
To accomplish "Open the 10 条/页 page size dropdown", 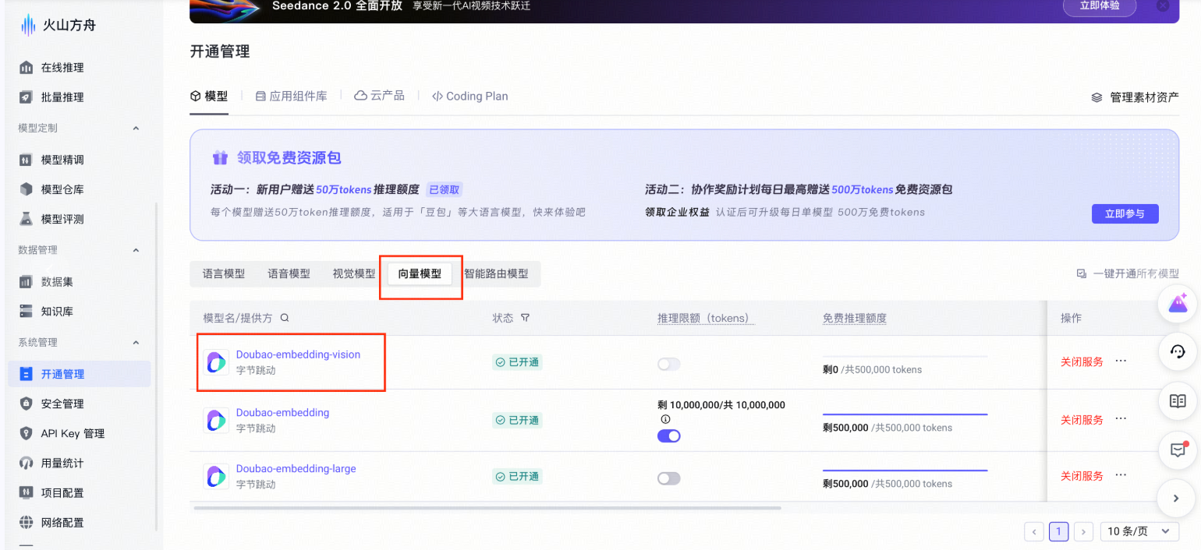I will pyautogui.click(x=1139, y=531).
